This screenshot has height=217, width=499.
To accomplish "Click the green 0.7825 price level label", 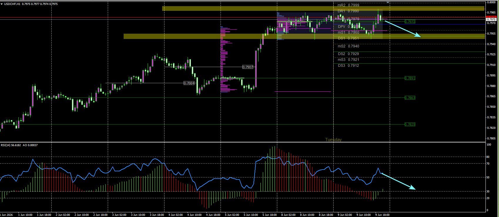I will (x=410, y=124).
